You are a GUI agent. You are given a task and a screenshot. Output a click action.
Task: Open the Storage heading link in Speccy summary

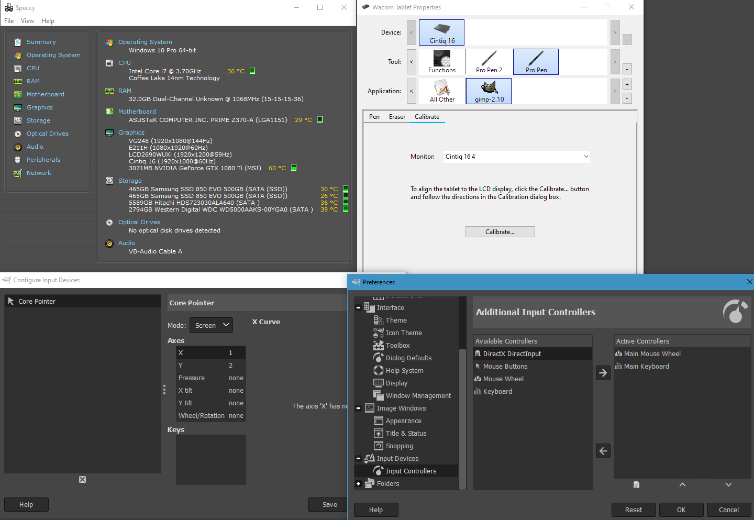click(x=130, y=181)
